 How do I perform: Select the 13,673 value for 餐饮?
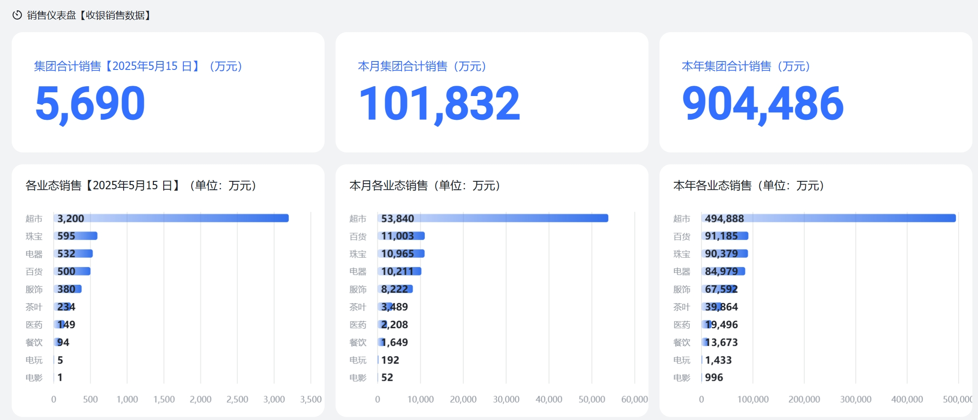coord(721,342)
